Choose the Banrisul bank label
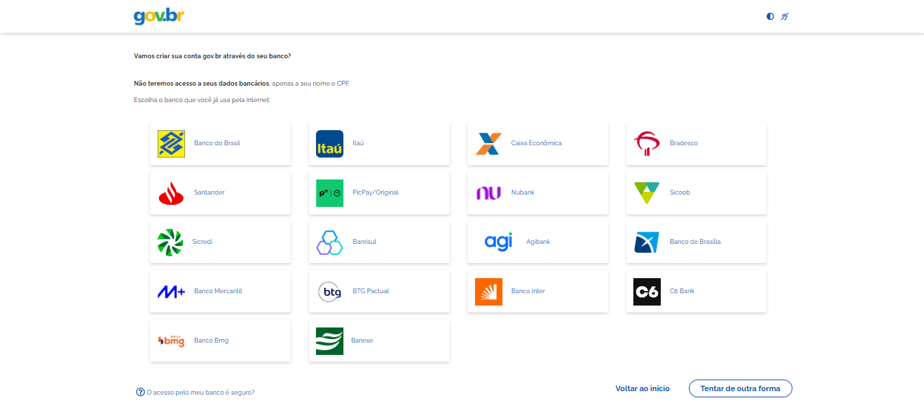The width and height of the screenshot is (924, 409). pyautogui.click(x=364, y=242)
